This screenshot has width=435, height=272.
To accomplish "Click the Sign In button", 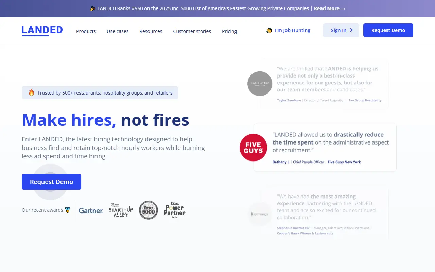I will [341, 30].
